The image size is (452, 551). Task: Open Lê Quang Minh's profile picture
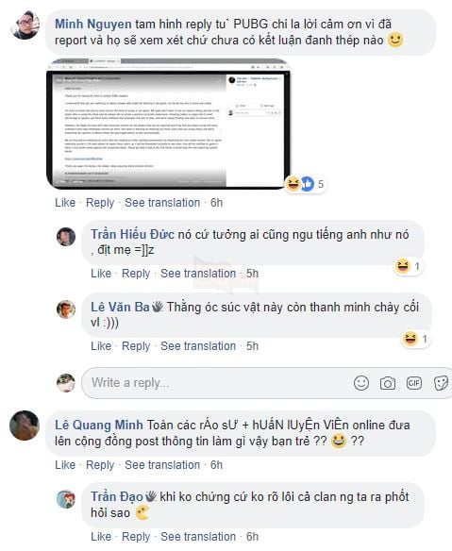pos(25,426)
